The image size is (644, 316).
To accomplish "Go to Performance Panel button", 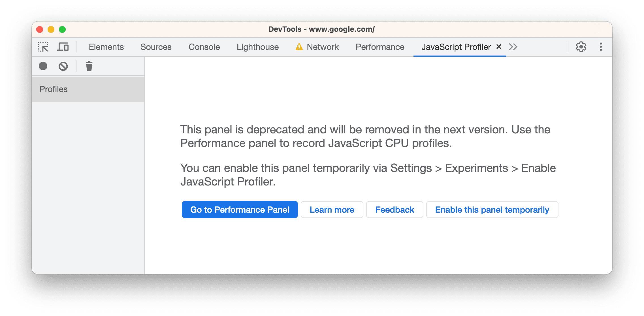I will click(240, 209).
